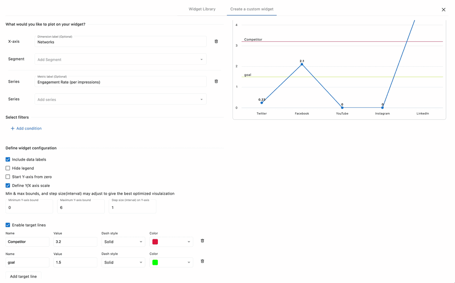Check Start Y-axis from zero
Image resolution: width=455 pixels, height=283 pixels.
coord(8,177)
